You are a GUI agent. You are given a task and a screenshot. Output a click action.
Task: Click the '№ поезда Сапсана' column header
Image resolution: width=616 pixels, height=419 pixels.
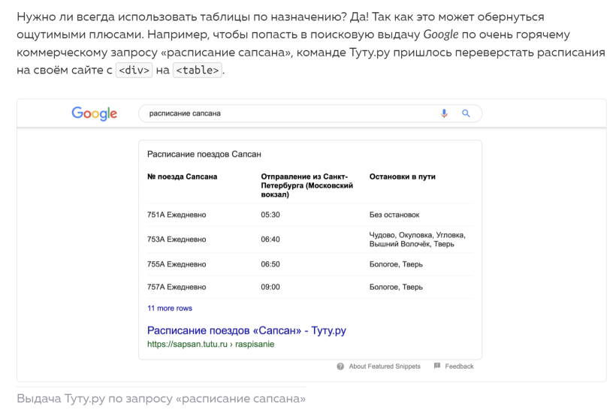182,176
